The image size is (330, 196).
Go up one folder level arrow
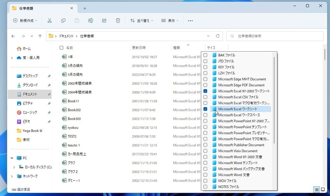(40, 36)
